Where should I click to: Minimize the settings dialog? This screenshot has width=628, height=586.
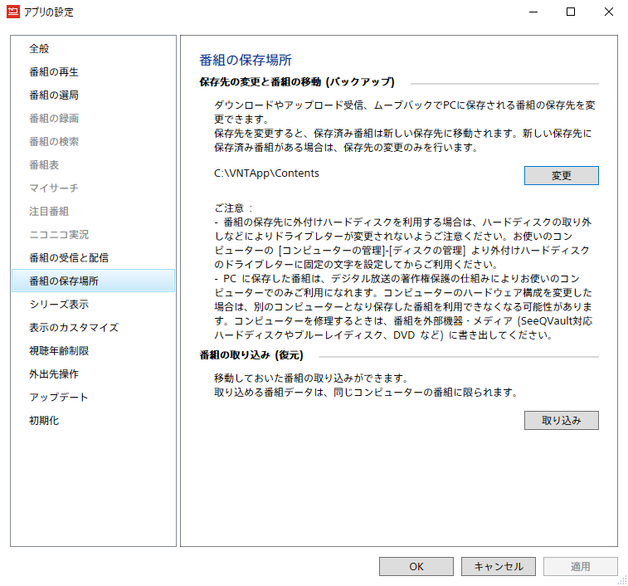tap(532, 12)
